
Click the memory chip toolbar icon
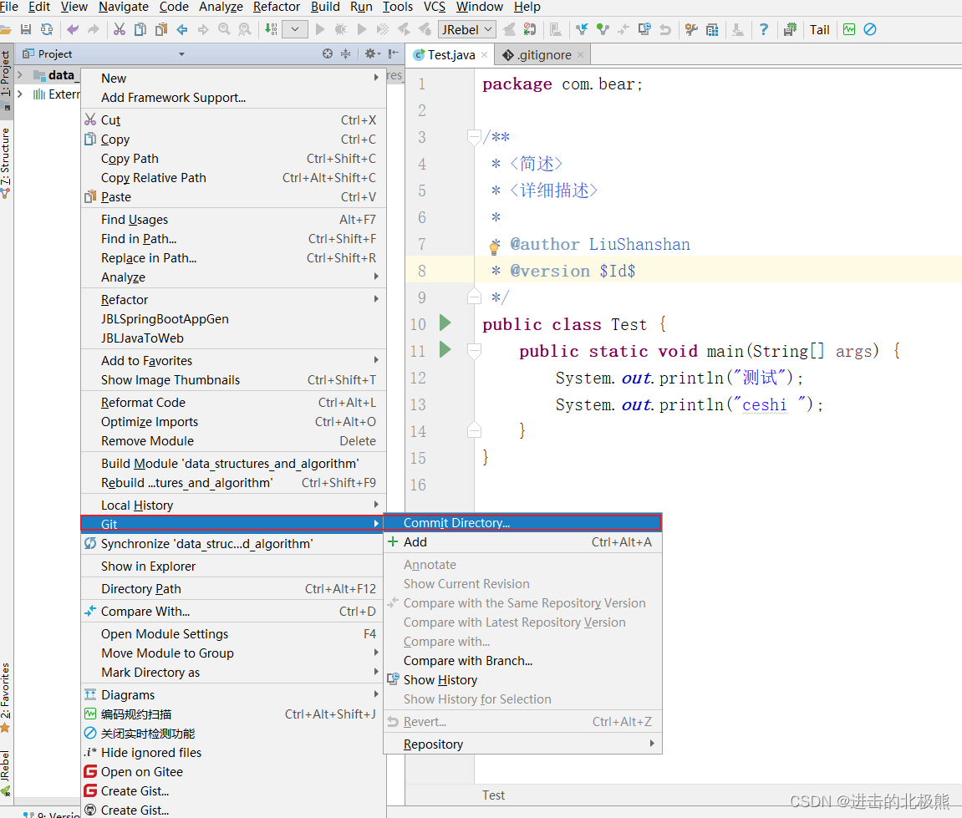pos(790,29)
